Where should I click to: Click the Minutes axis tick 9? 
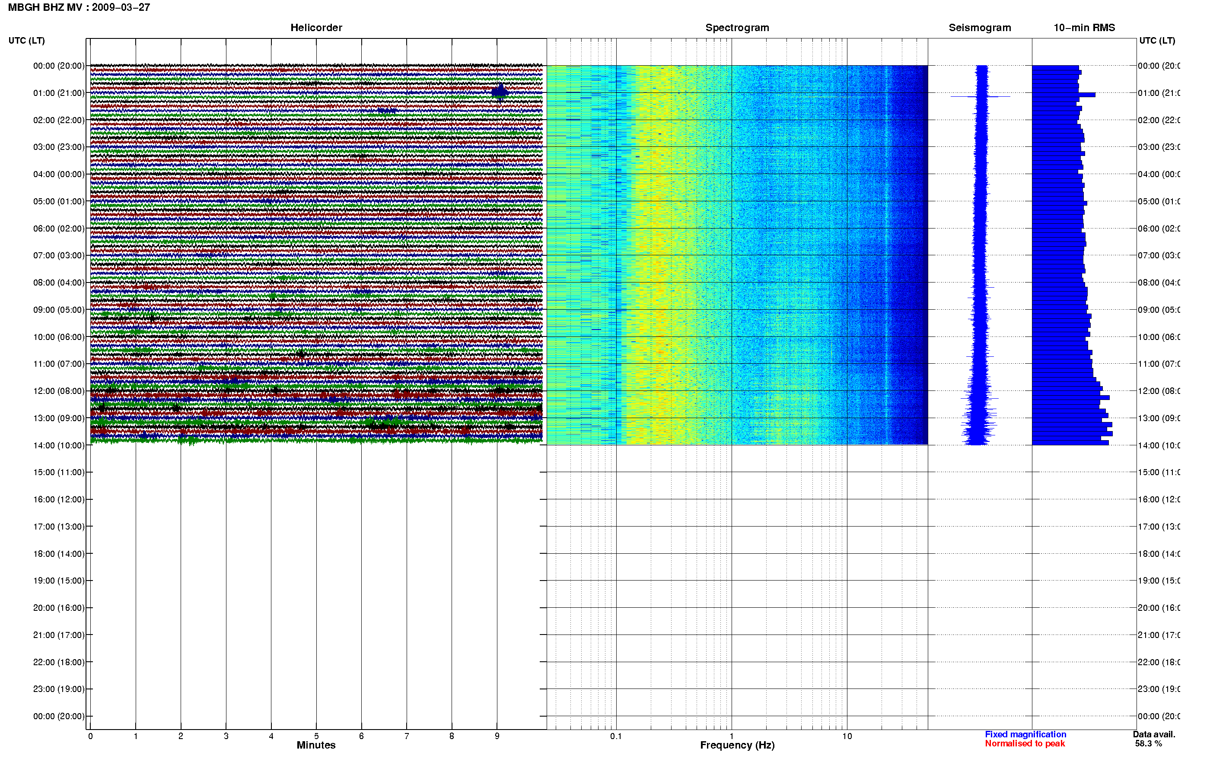click(497, 736)
